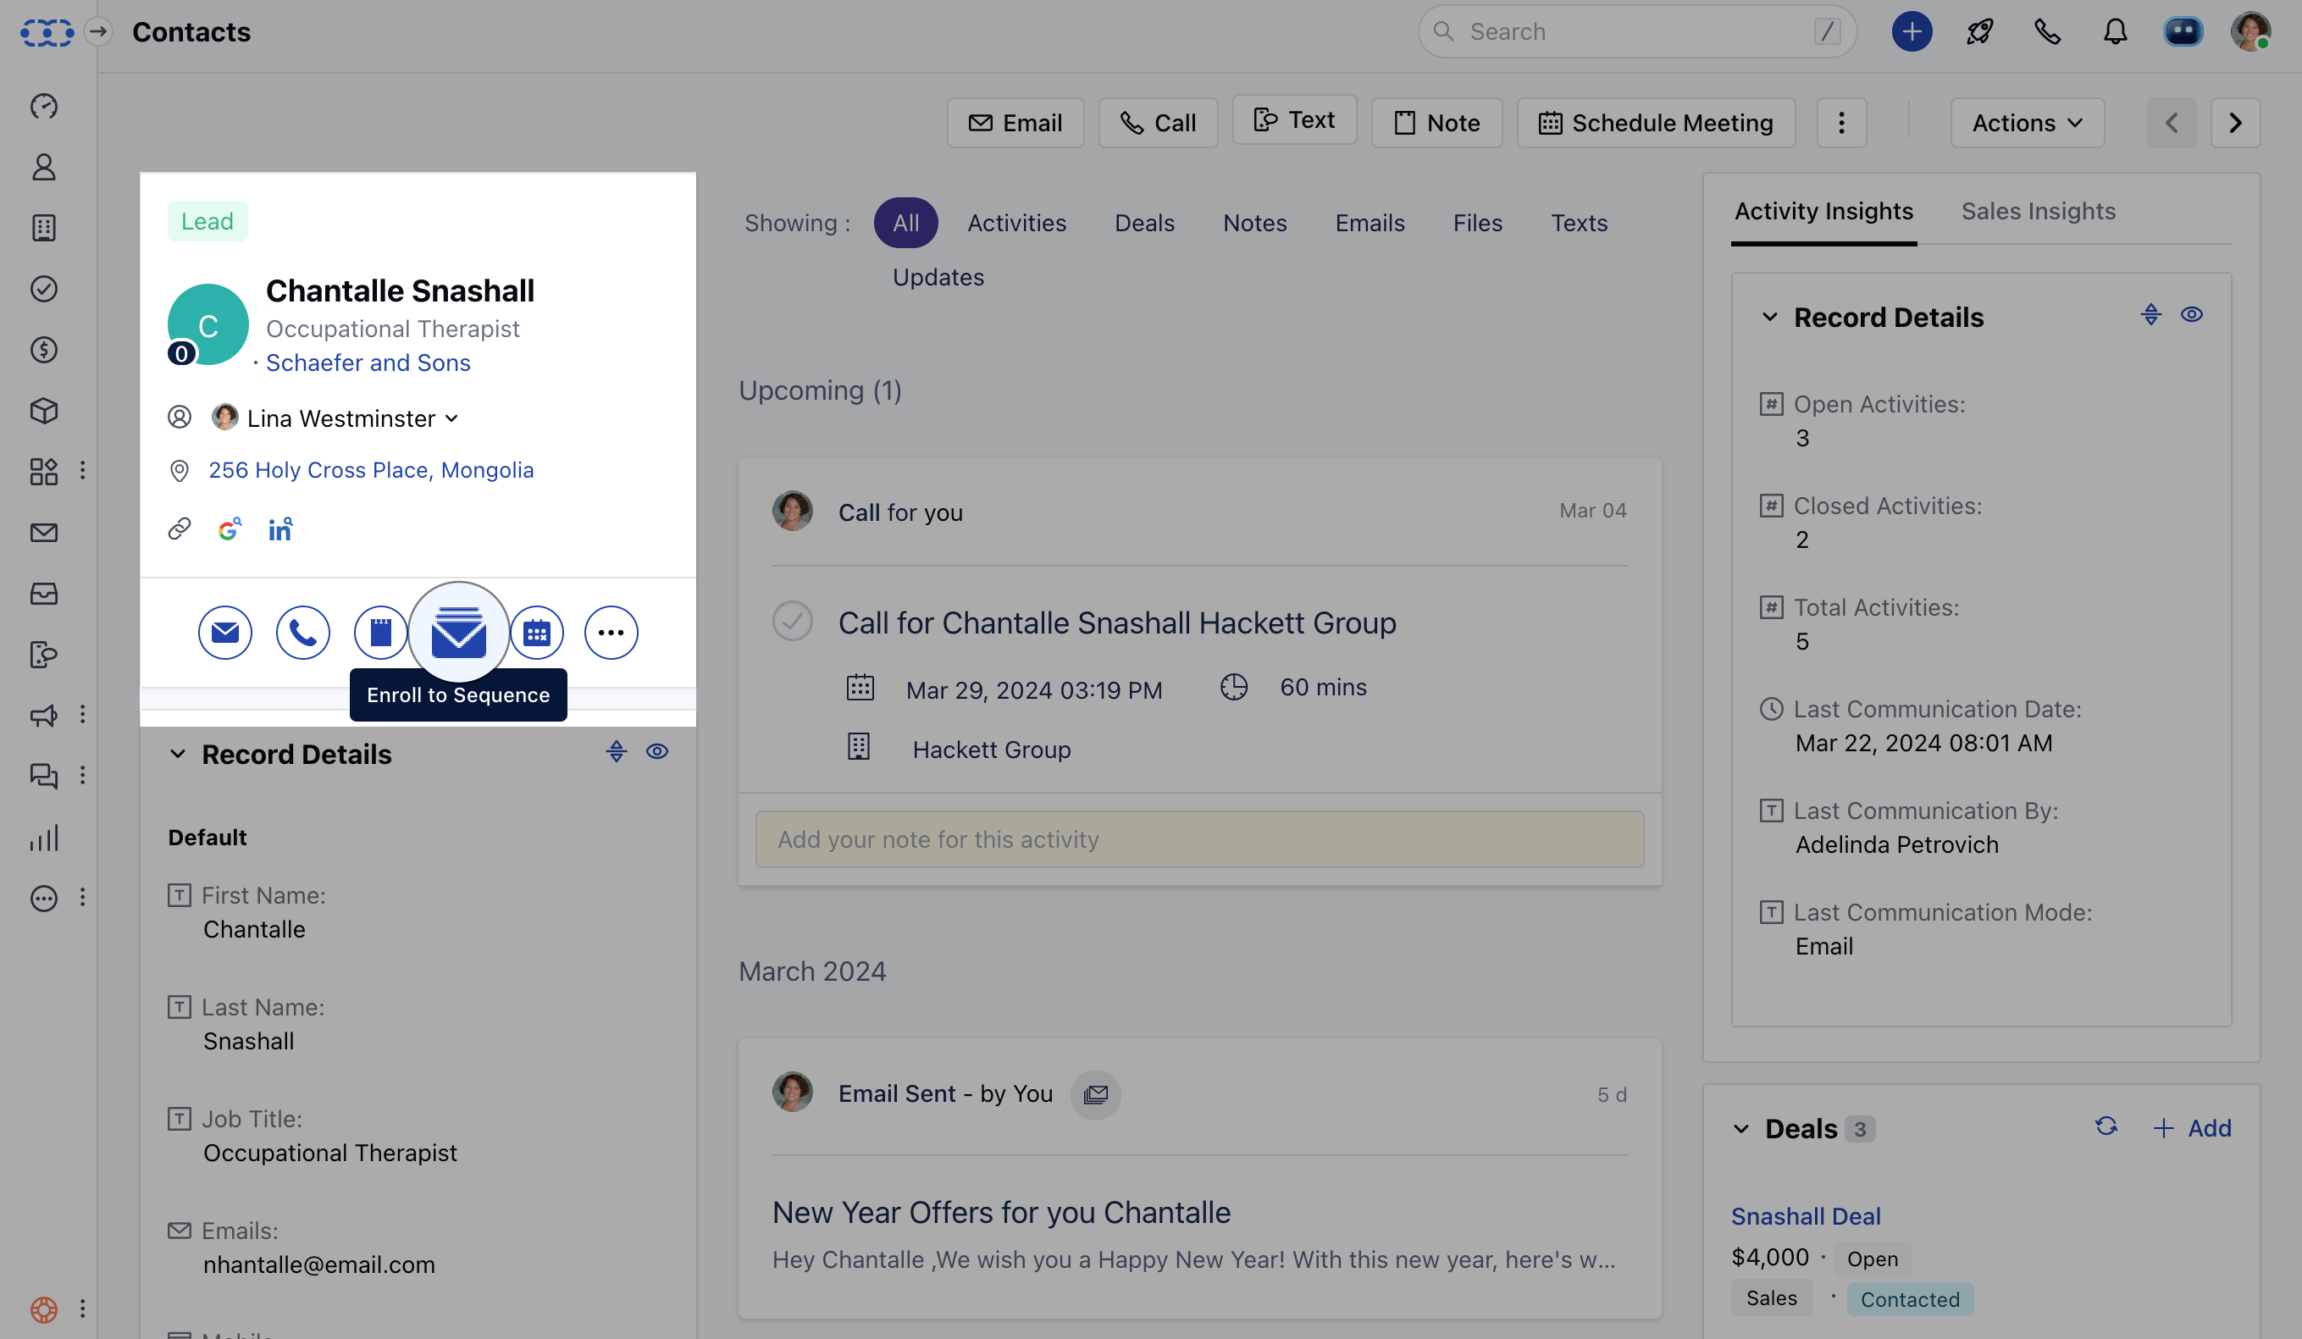
Task: Click the link chain icon on contact card
Action: click(x=179, y=528)
